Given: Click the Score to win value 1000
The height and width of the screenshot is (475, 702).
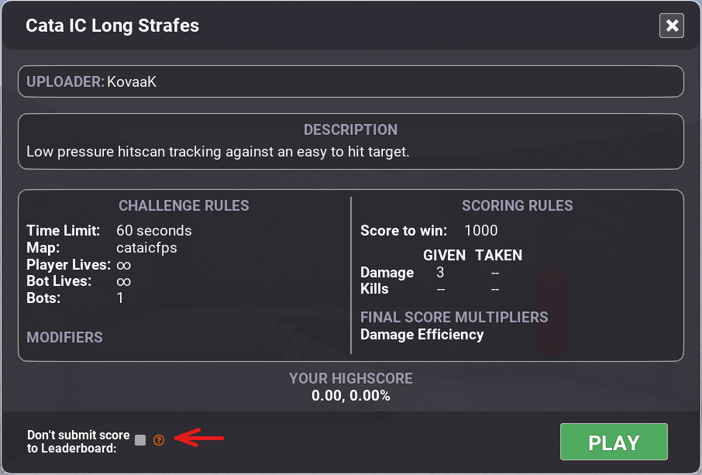Looking at the screenshot, I should click(x=481, y=230).
